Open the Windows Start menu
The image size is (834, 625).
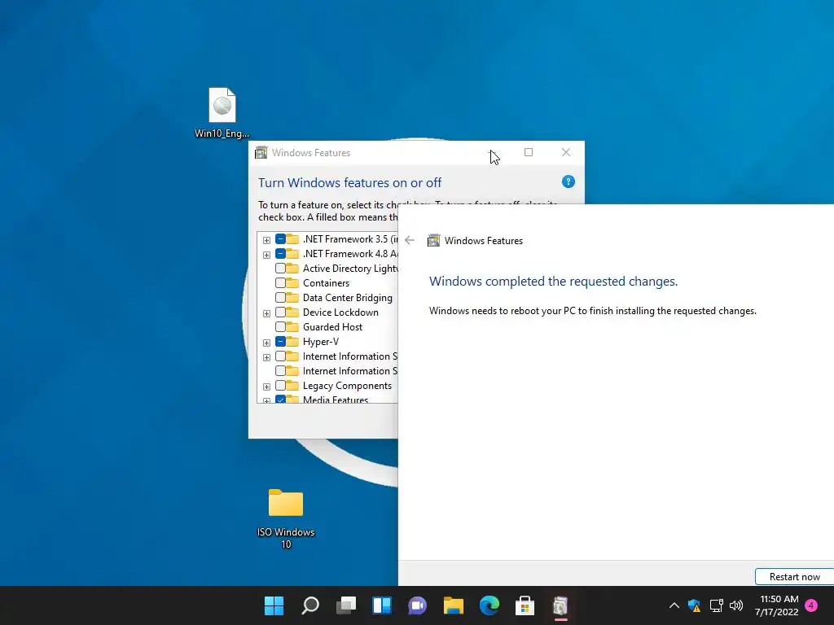tap(274, 605)
